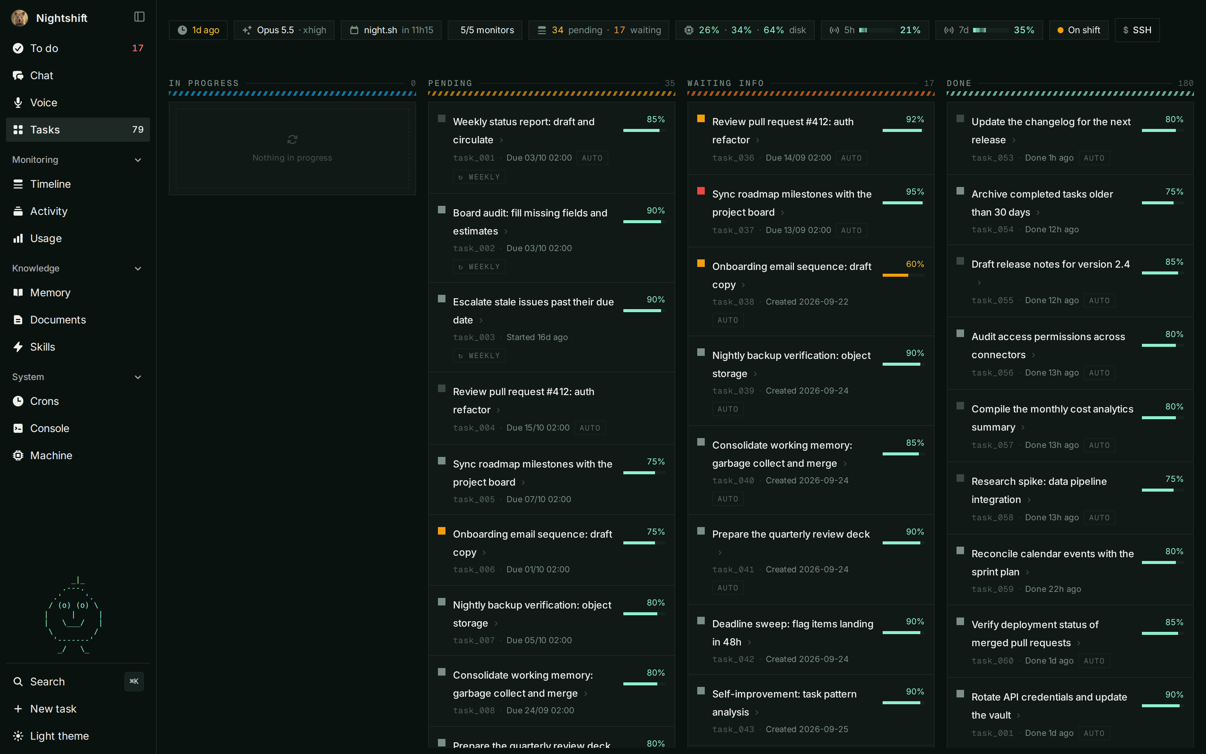Switch to Light theme

tap(78, 736)
